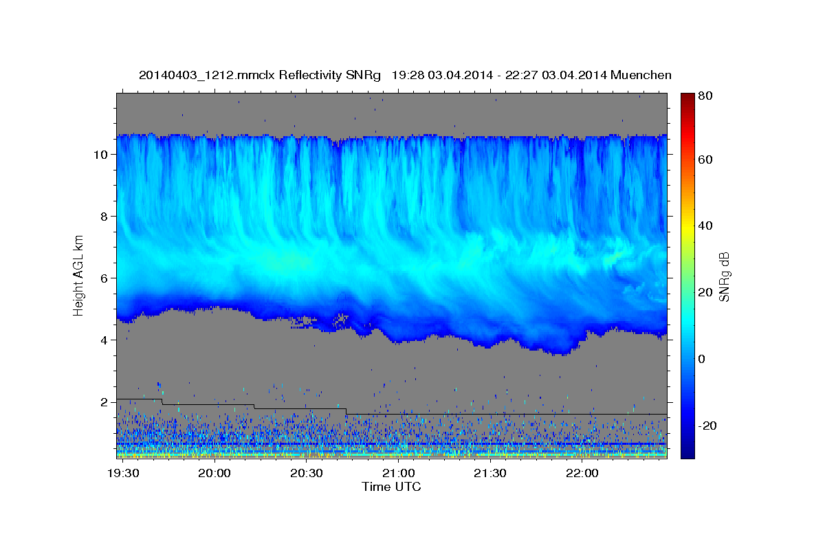Click the 19:30 time tick label
The width and height of the screenshot is (825, 550).
(x=124, y=474)
